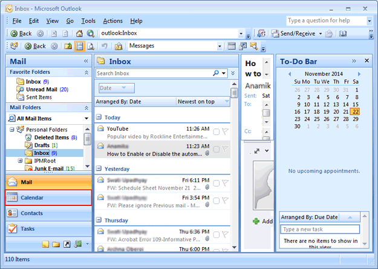Image resolution: width=378 pixels, height=269 pixels.
Task: Switch to the Contacts pane
Action: [x=49, y=213]
